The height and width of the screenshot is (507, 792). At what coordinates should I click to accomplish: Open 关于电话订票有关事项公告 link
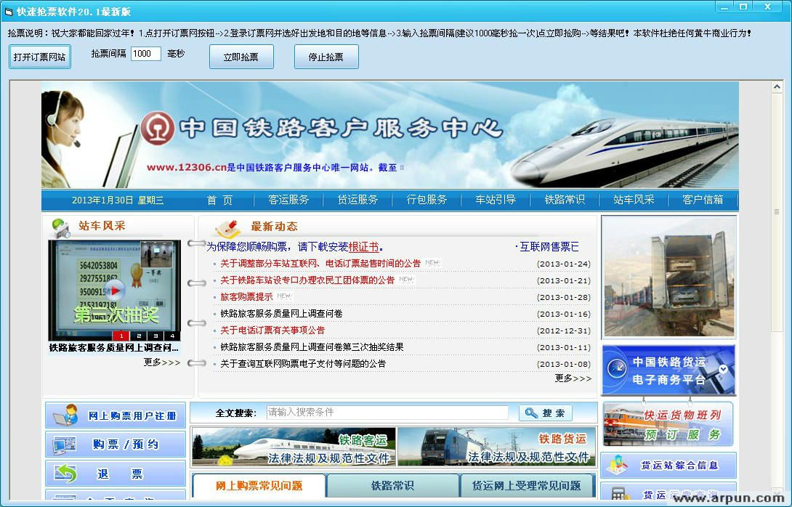point(272,330)
